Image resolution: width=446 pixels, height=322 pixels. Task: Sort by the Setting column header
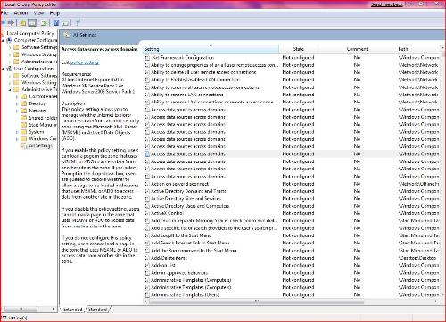(211, 49)
